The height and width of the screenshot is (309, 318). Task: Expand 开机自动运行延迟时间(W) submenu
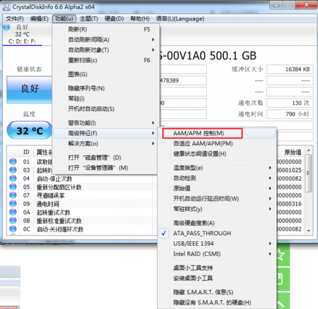216,199
